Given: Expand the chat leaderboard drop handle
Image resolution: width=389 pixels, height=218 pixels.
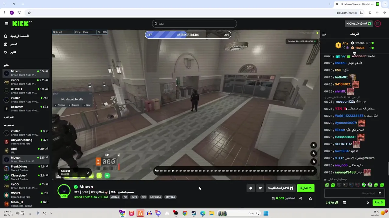Looking at the screenshot, I should pyautogui.click(x=354, y=53).
